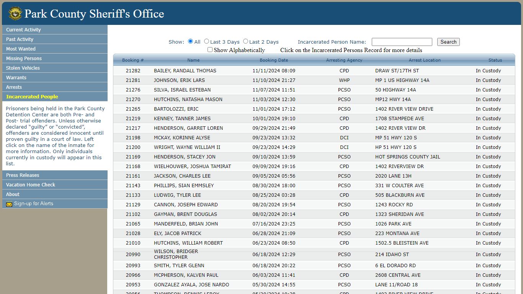Click arrest location 1708 STAMPEDE AVE
Screen dimensions: 523x294
click(400, 119)
